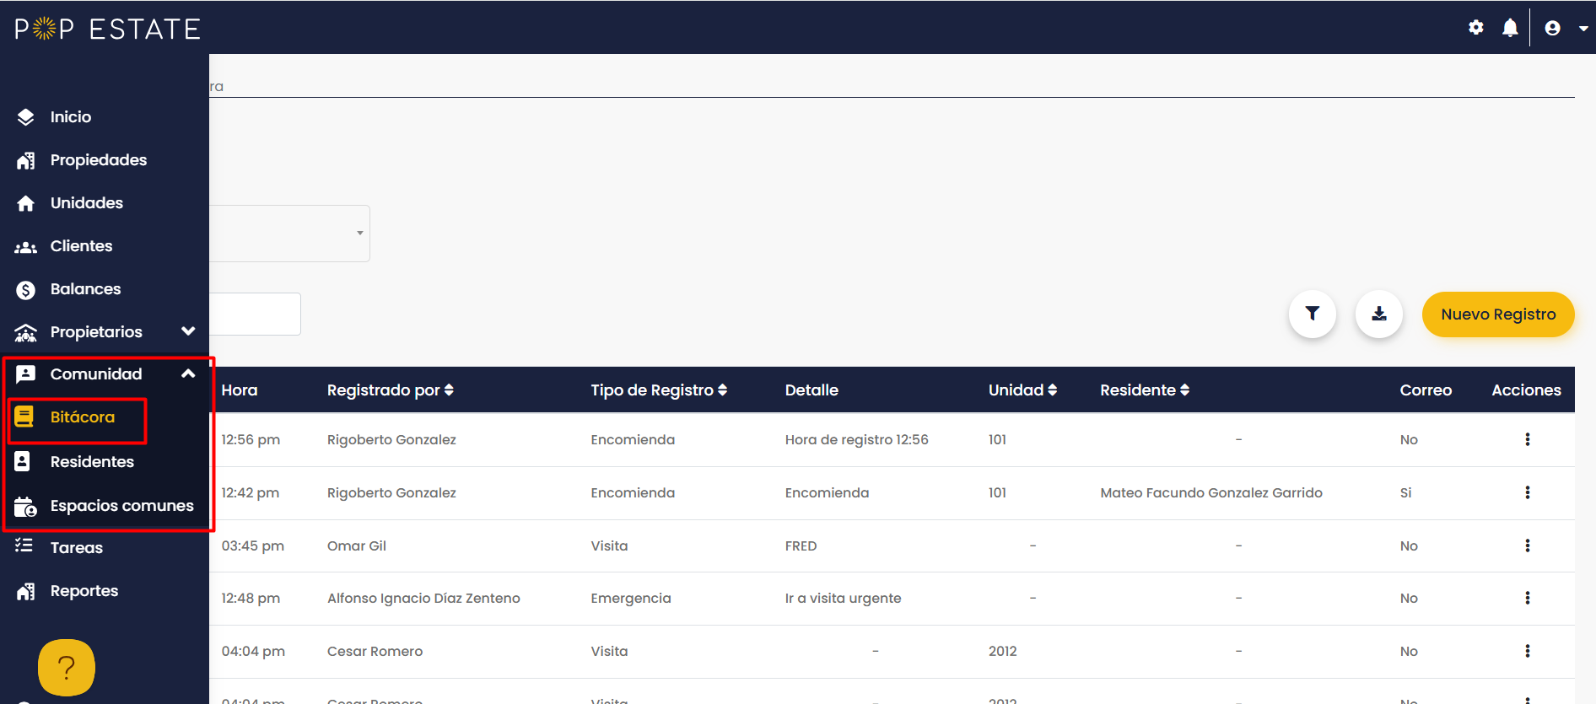Image resolution: width=1596 pixels, height=704 pixels.
Task: Open the user account avatar icon
Action: [1552, 28]
